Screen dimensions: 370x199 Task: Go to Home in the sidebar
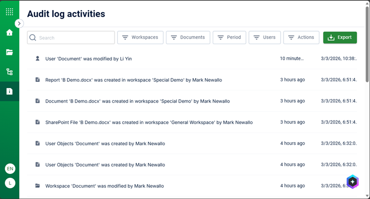click(10, 32)
